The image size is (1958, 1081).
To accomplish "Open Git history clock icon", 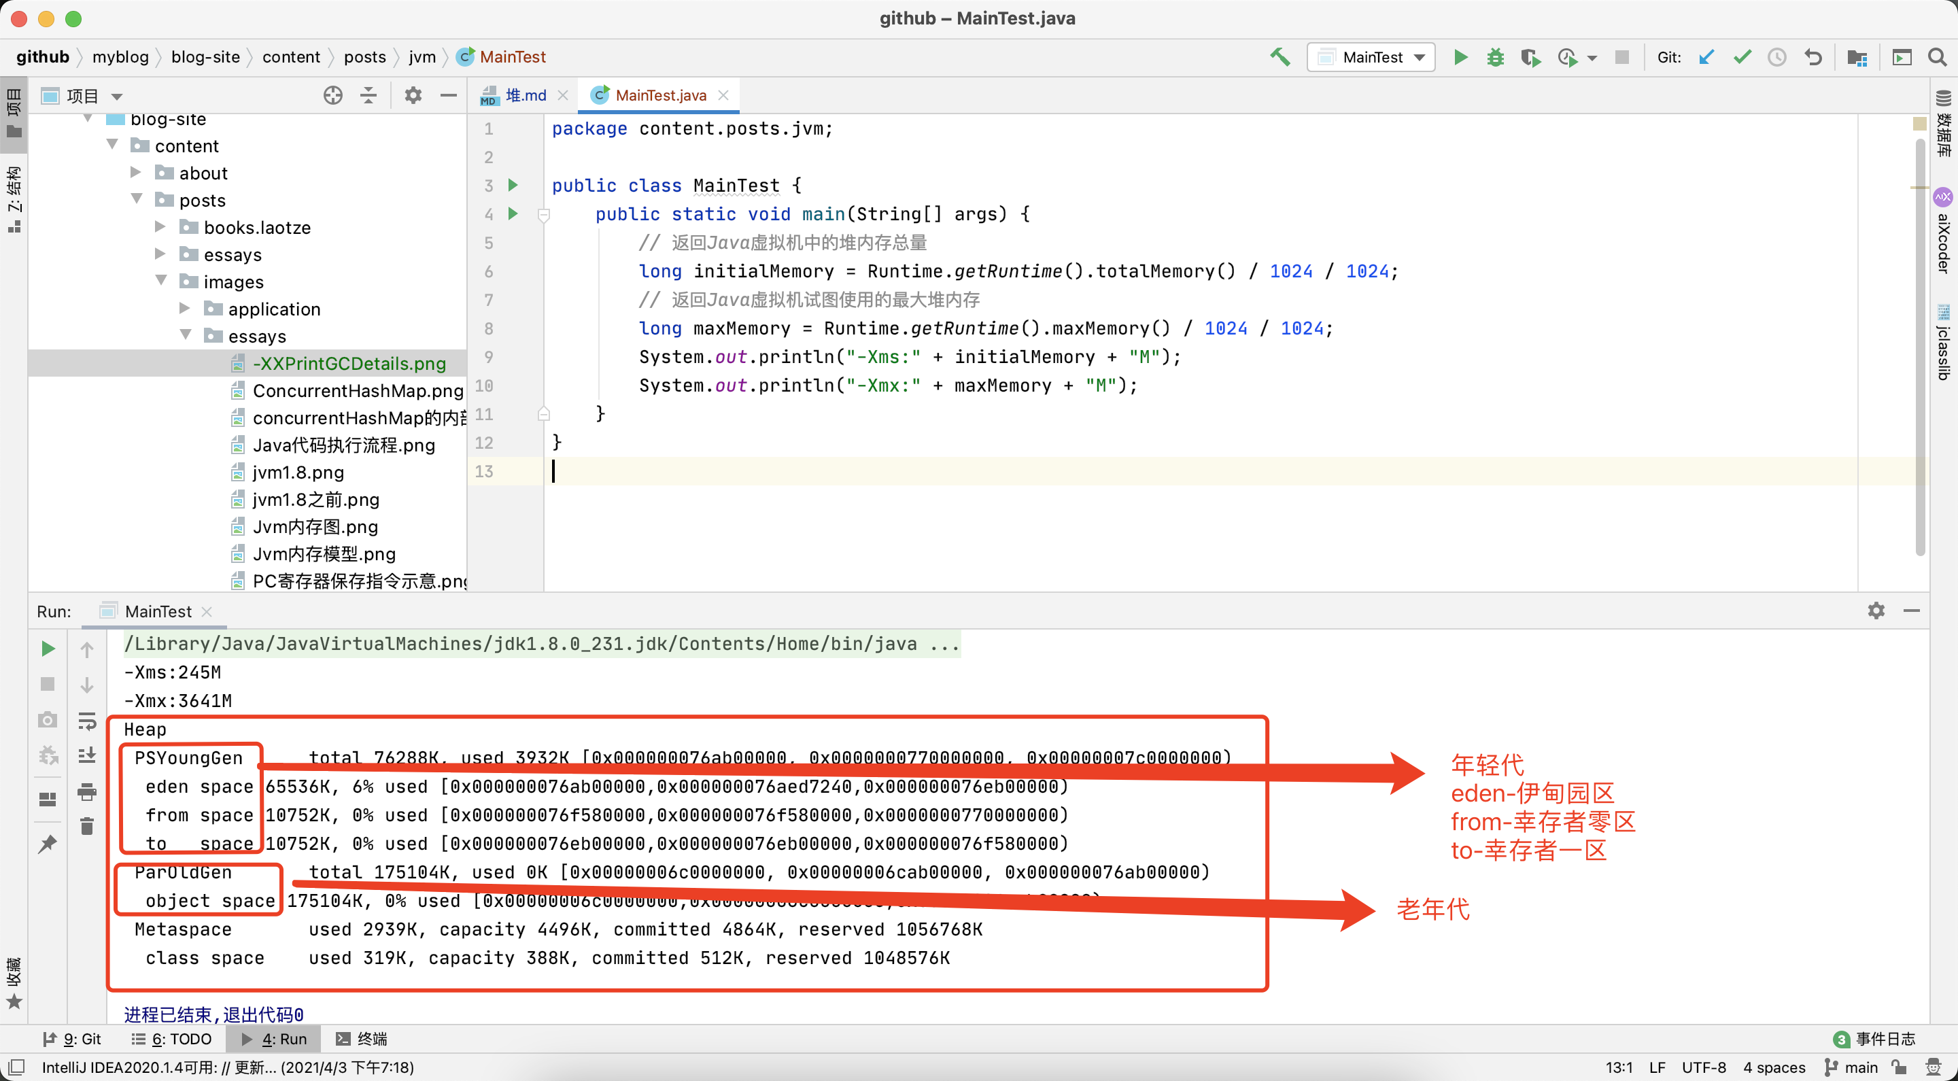I will pyautogui.click(x=1776, y=57).
